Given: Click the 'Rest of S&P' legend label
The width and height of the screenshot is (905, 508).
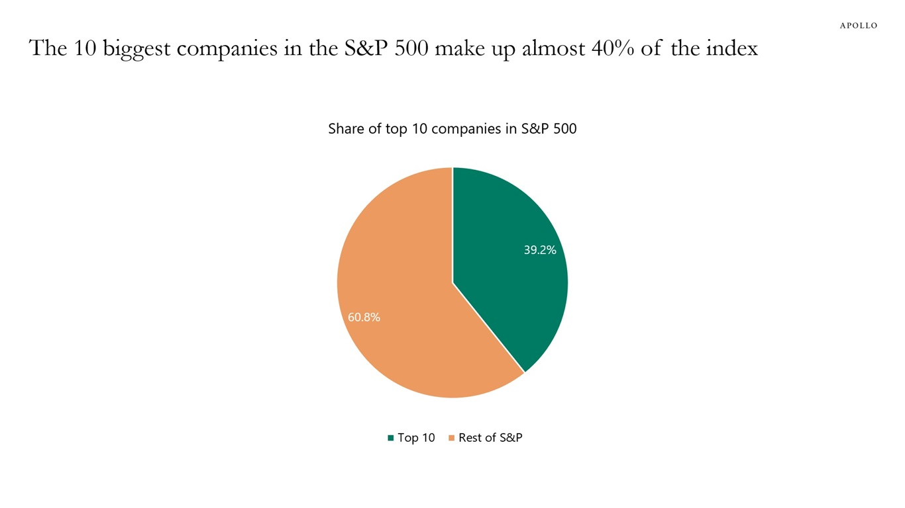Looking at the screenshot, I should pyautogui.click(x=490, y=438).
